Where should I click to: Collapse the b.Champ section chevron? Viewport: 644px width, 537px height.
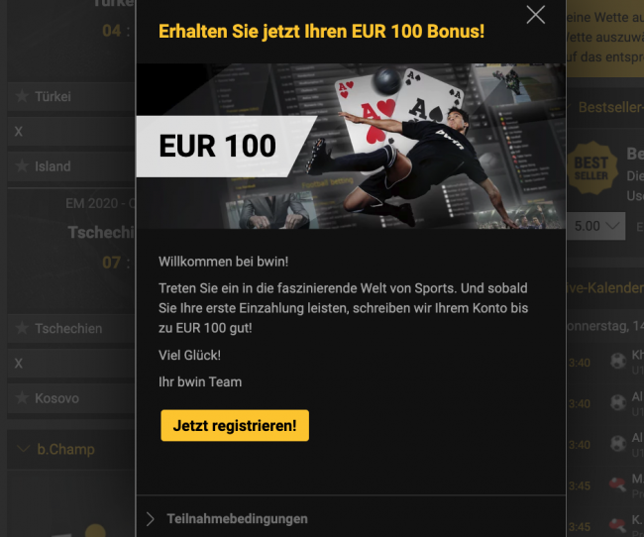click(24, 449)
